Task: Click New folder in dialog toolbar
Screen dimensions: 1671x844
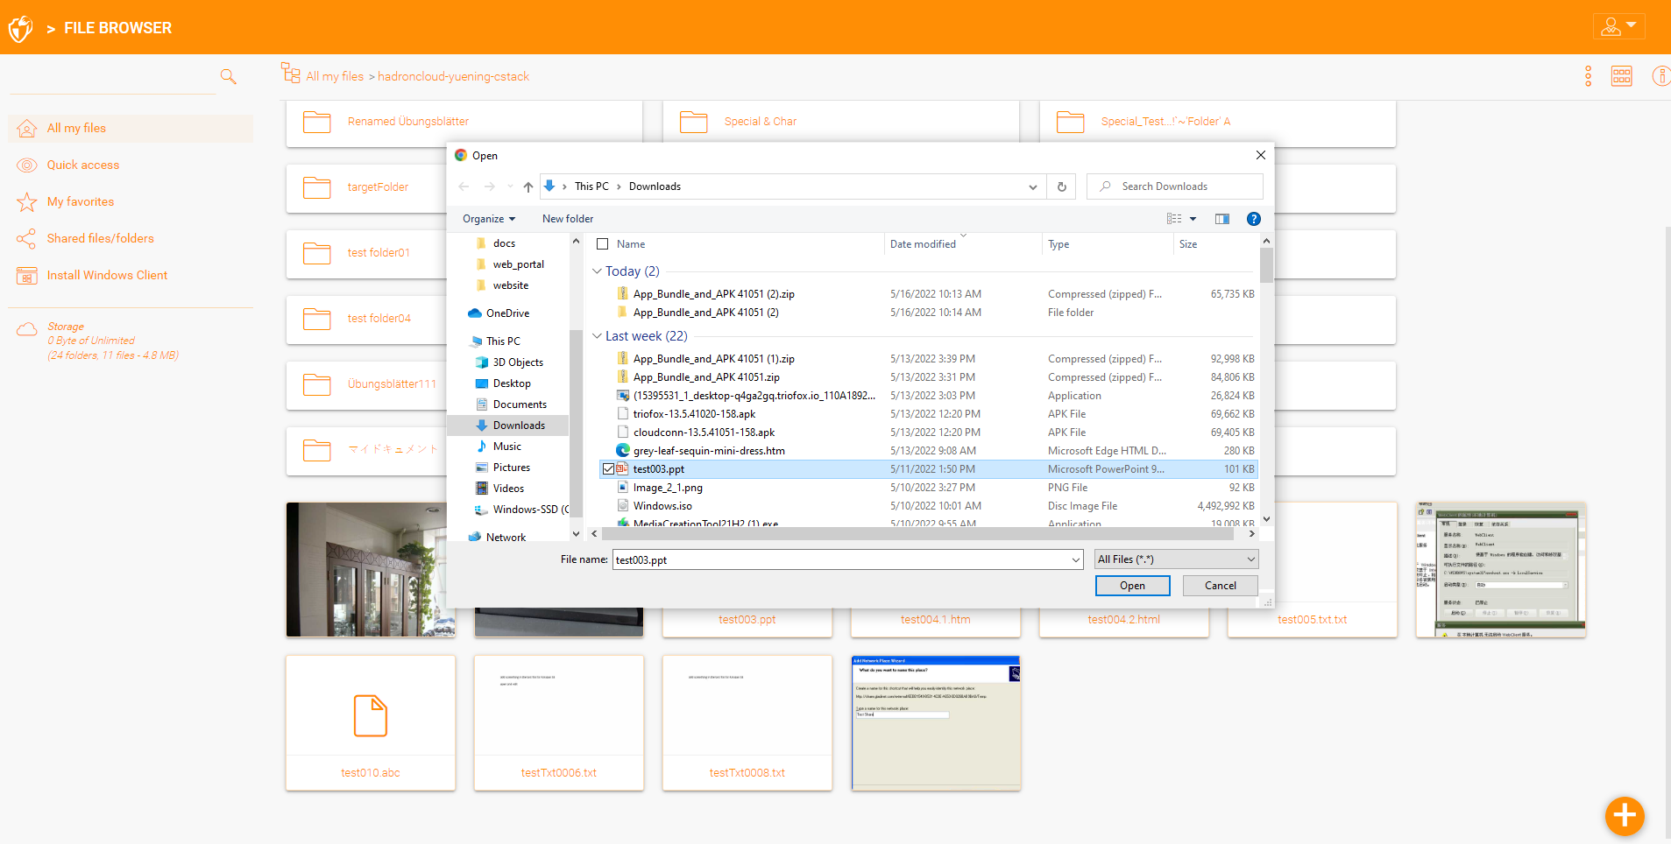Action: coord(568,219)
